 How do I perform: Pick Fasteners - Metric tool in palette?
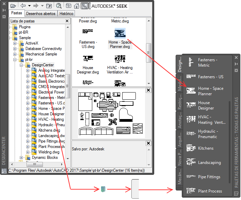(x=206, y=62)
